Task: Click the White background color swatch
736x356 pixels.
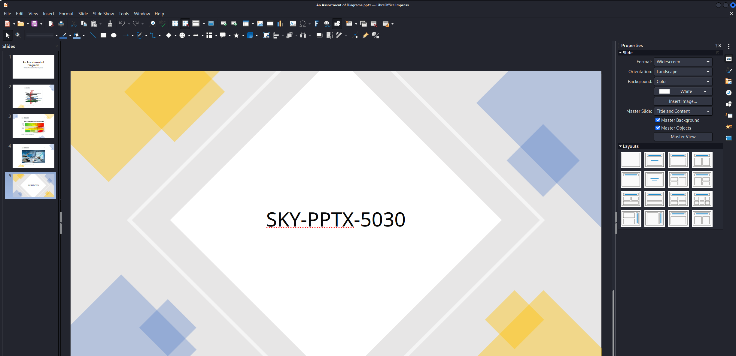Action: point(664,91)
